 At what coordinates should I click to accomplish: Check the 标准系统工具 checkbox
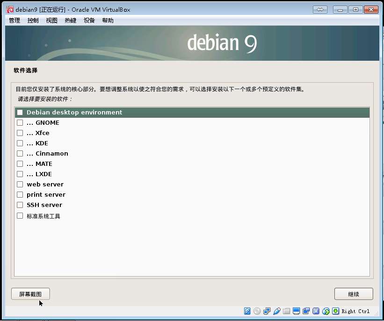click(20, 215)
